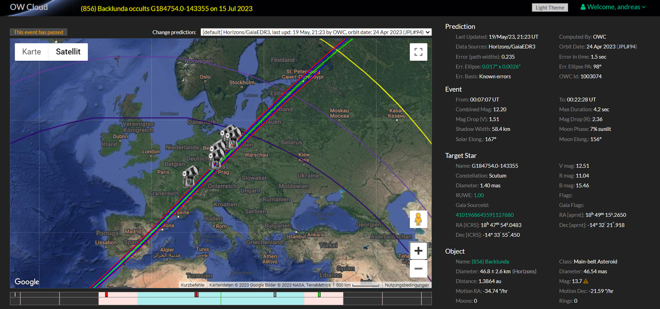Click the Street View pegman icon
Image resolution: width=660 pixels, height=309 pixels.
pyautogui.click(x=418, y=219)
